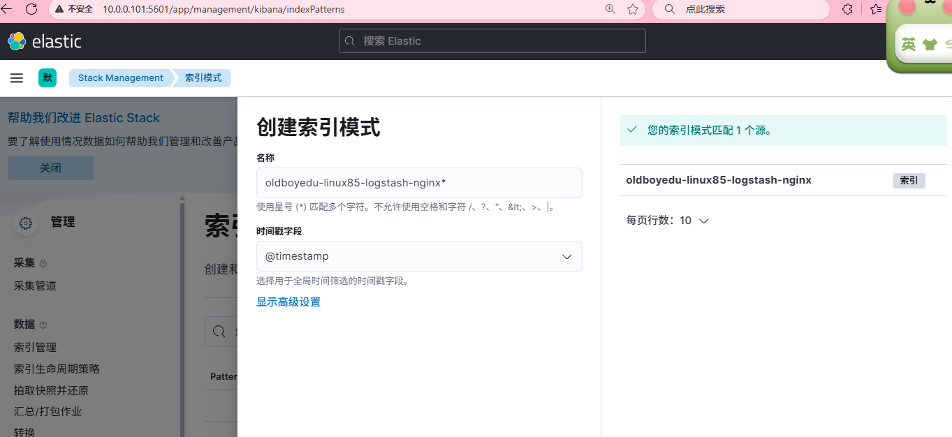Open the favorites icon in browser toolbar
The height and width of the screenshot is (437, 952).
click(x=876, y=9)
